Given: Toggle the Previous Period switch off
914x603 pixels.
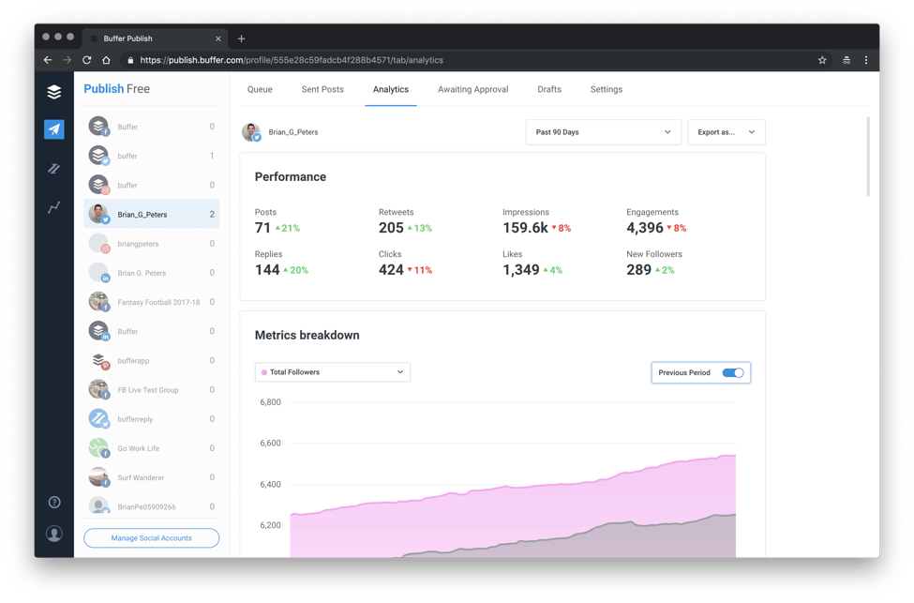Looking at the screenshot, I should [x=733, y=373].
